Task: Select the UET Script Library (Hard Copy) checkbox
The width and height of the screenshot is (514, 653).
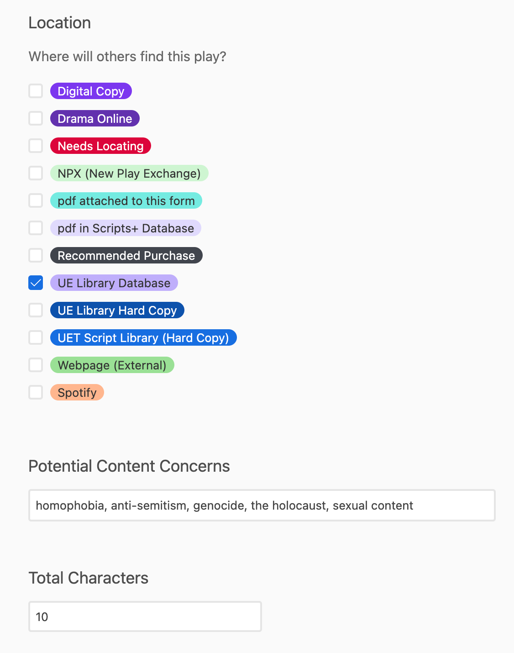Action: 36,337
